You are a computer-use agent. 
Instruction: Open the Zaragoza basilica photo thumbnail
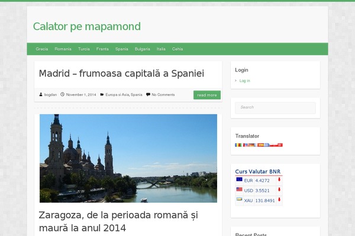coord(128,158)
